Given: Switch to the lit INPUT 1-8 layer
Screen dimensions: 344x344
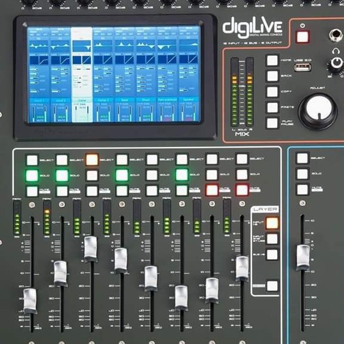Looking at the screenshot, I should (x=272, y=223).
